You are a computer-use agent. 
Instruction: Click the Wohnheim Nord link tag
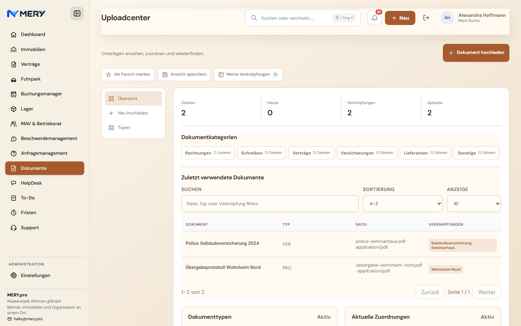coord(446,269)
